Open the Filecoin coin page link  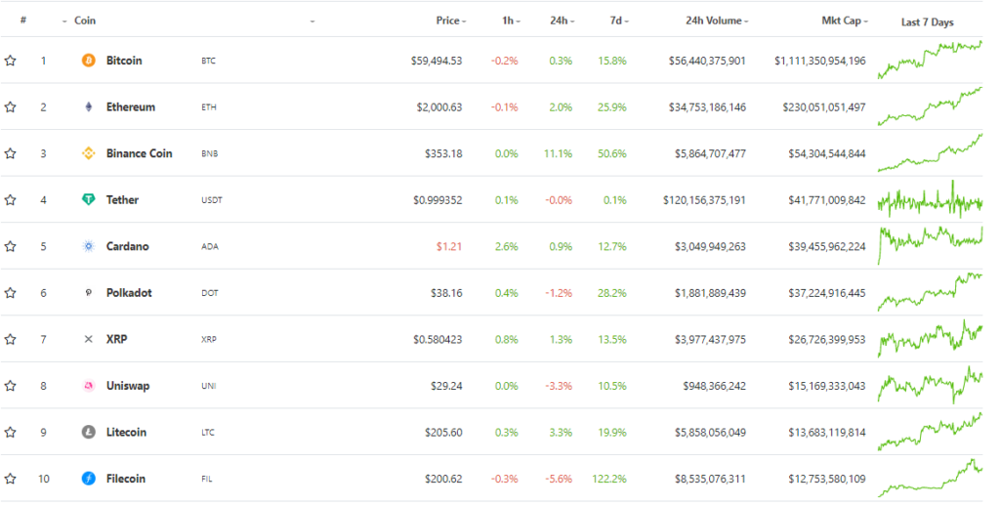point(126,479)
